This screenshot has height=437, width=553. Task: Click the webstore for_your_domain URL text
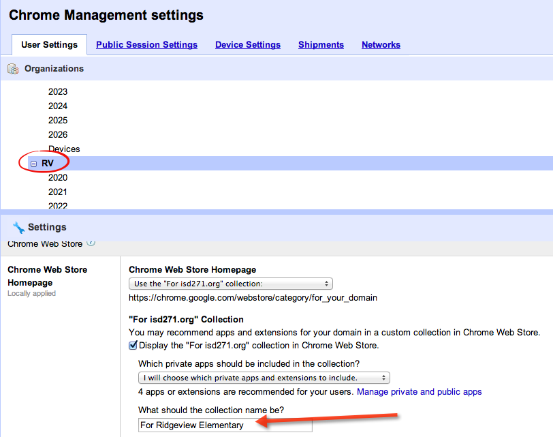point(253,297)
